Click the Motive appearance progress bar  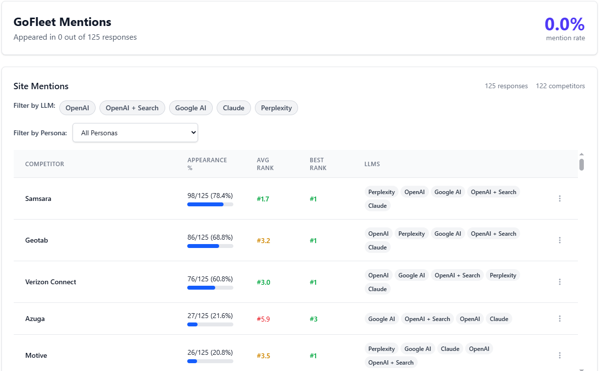tap(210, 361)
